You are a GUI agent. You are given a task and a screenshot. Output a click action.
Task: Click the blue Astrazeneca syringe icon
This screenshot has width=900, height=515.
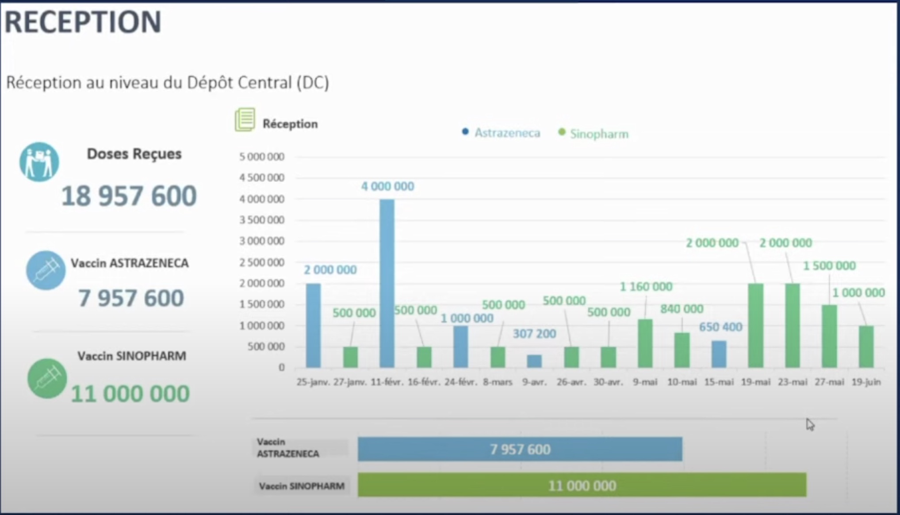pyautogui.click(x=46, y=270)
